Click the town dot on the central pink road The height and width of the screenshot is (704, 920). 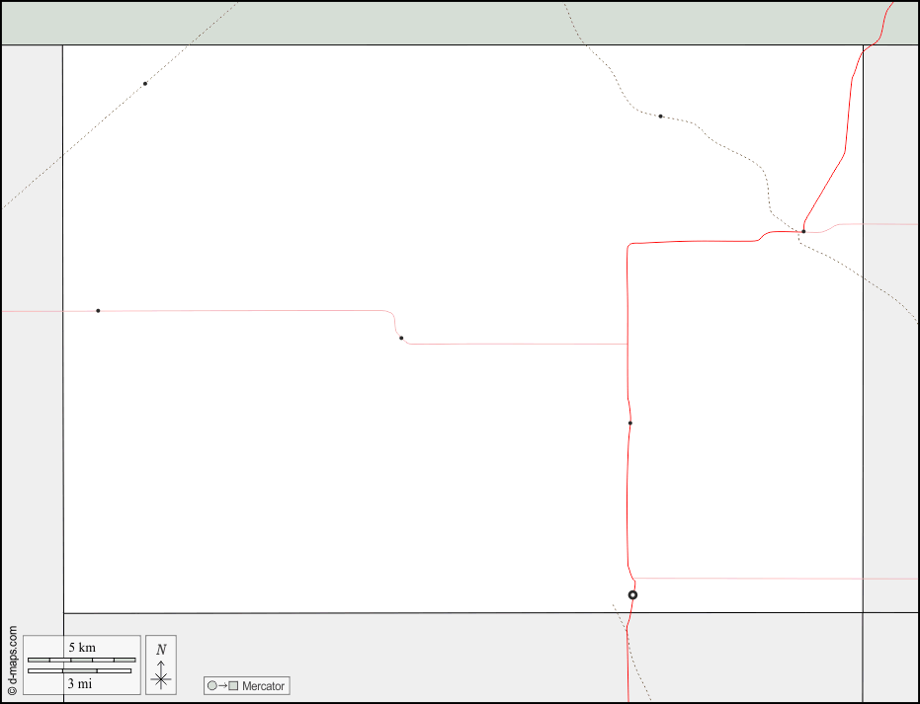(401, 338)
